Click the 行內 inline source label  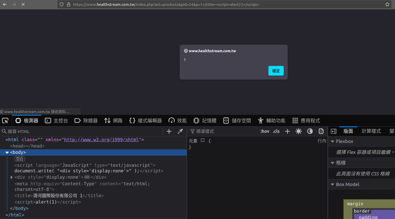322,141
